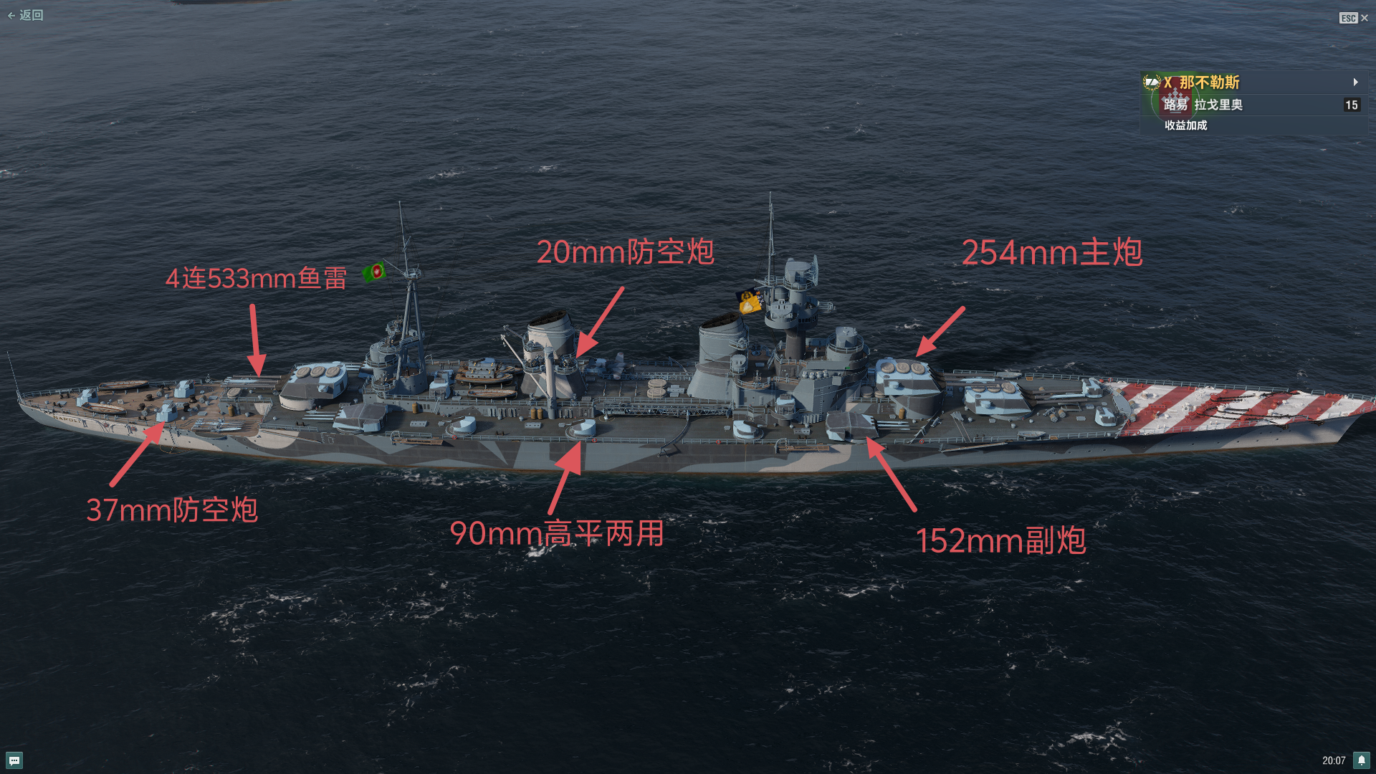The height and width of the screenshot is (774, 1376).
Task: Expand the 那不勒斯 ship panel arrow
Action: [1355, 82]
